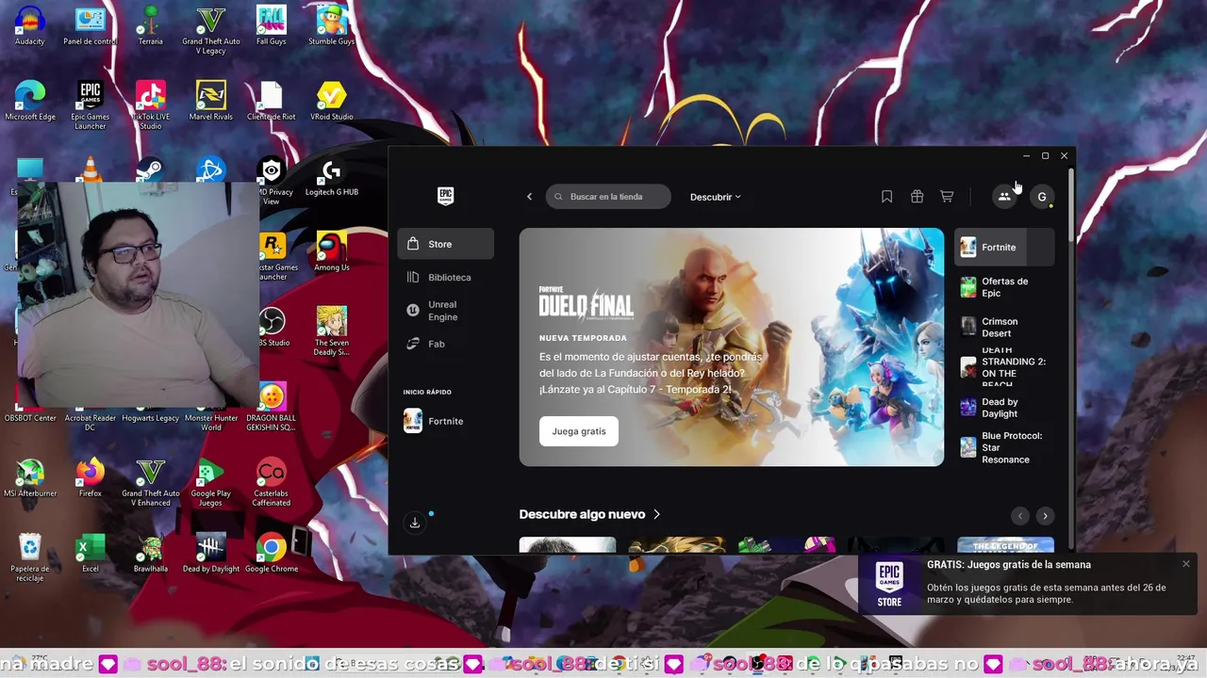The image size is (1207, 678).
Task: Launch Fortnite from Inicio rápido
Action: [445, 421]
